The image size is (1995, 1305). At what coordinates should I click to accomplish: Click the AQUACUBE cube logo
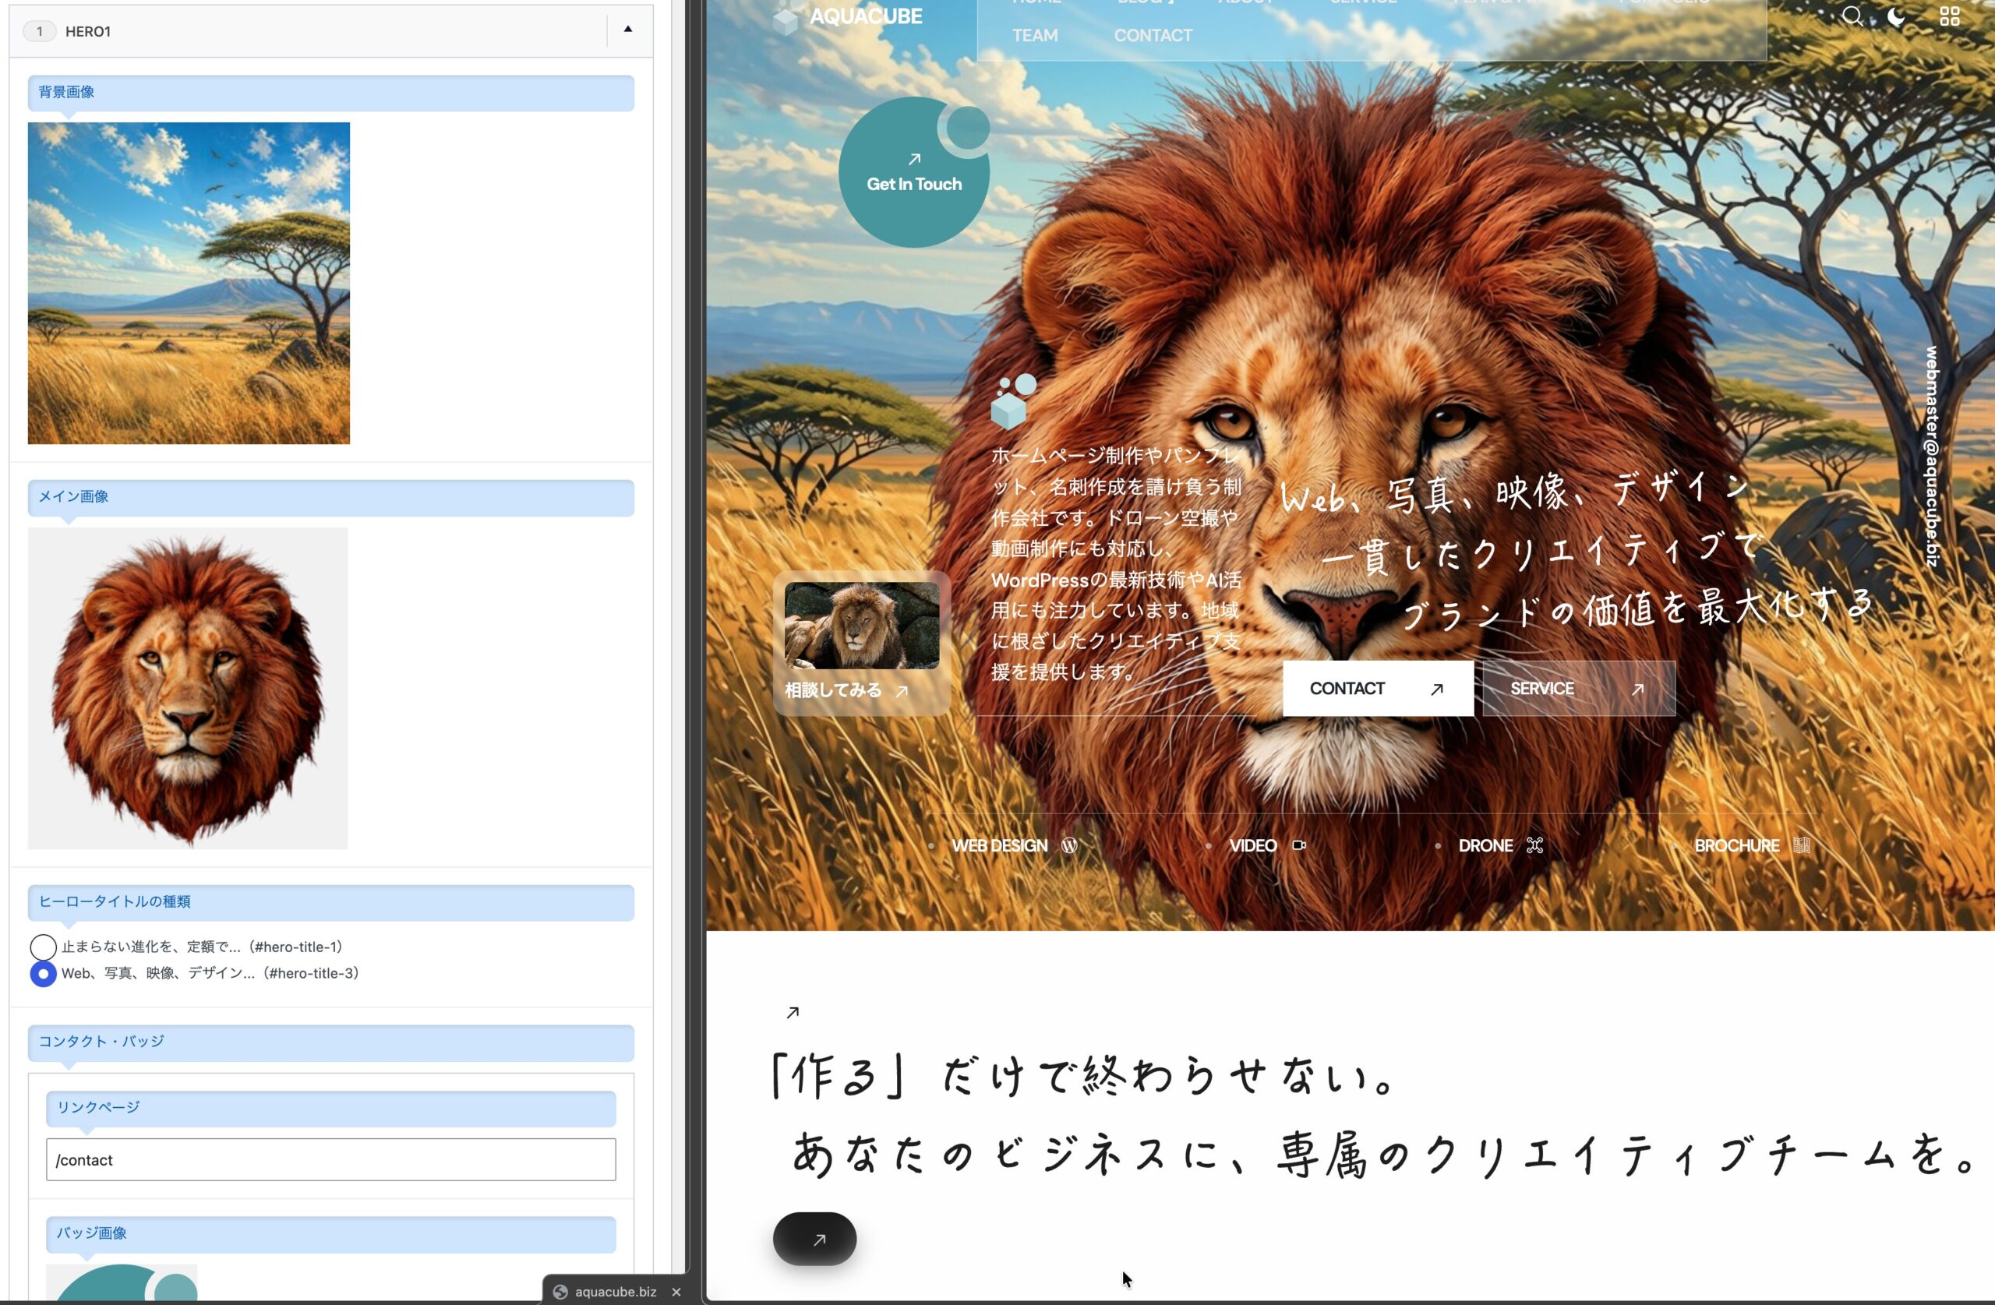point(786,17)
